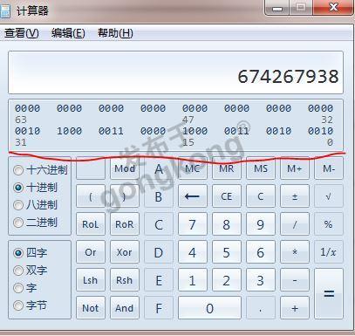Click the % percent button
Viewport: 355px width, 336px height.
[x=329, y=224]
